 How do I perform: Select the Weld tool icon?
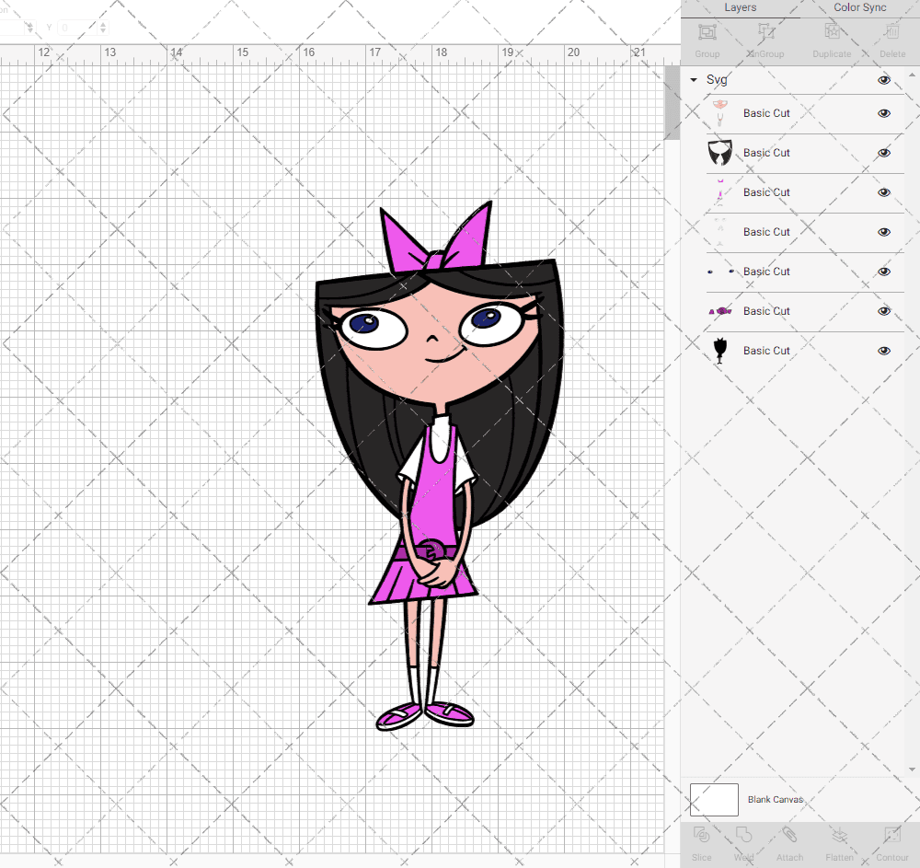pyautogui.click(x=743, y=835)
